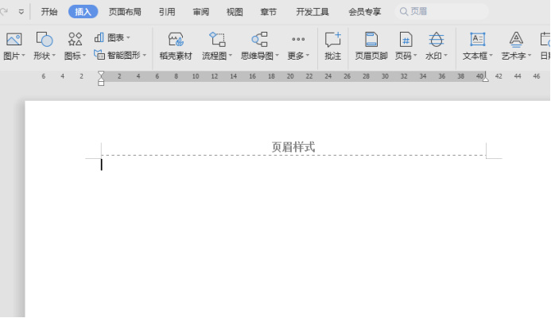Expand the 水印 dropdown arrow
The height and width of the screenshot is (318, 551).
445,56
